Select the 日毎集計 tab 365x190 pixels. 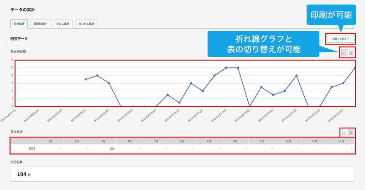pos(20,23)
